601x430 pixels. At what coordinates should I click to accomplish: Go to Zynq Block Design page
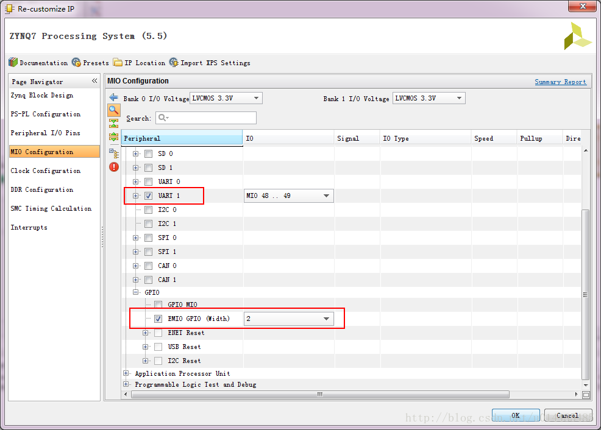pos(42,96)
